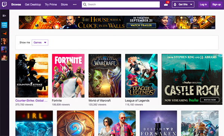224x136 pixels.
Task: Collapse the left sidebar arrow icon
Action: coord(4,16)
